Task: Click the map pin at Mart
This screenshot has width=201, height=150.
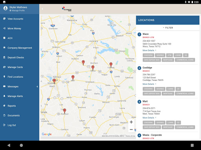Action: (x=73, y=78)
